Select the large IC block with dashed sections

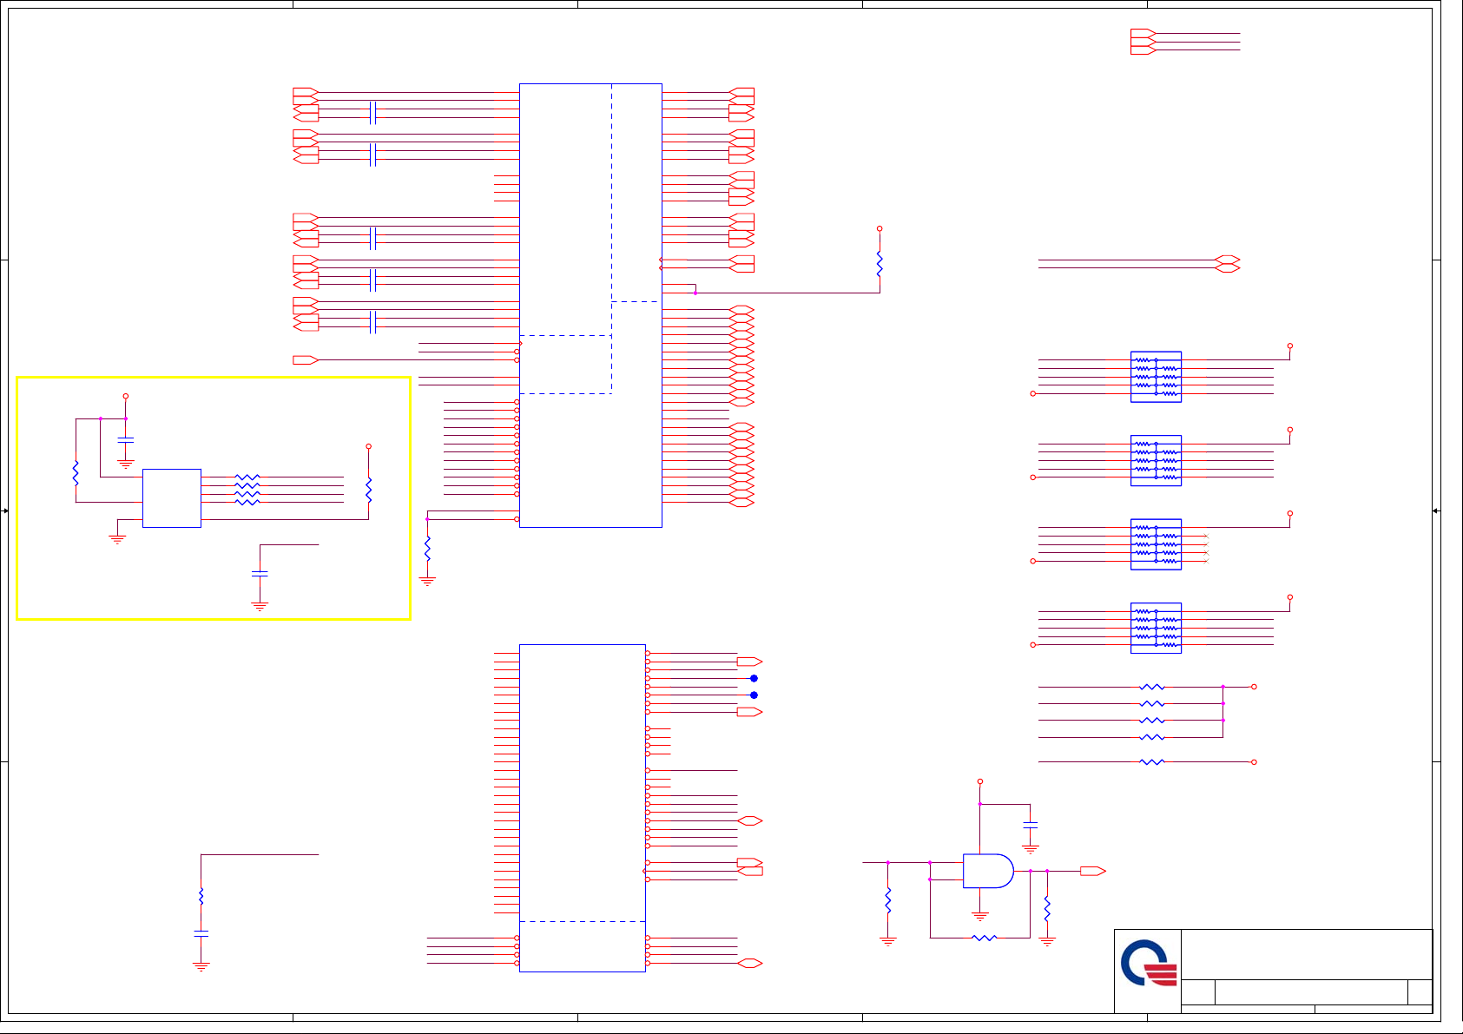[590, 306]
